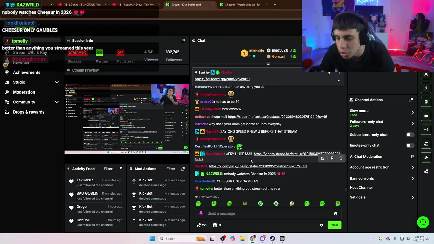Open the discord.gg pinned invite link
This screenshot has width=434, height=244.
coord(222,79)
